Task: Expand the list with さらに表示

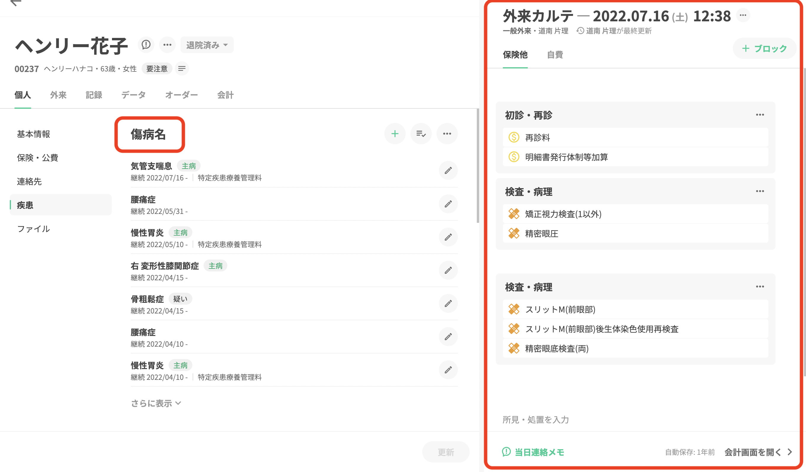Action: click(156, 403)
